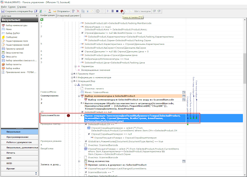Select the Очистка: ничего tree row
This screenshot has width=247, height=177.
(x=94, y=89)
